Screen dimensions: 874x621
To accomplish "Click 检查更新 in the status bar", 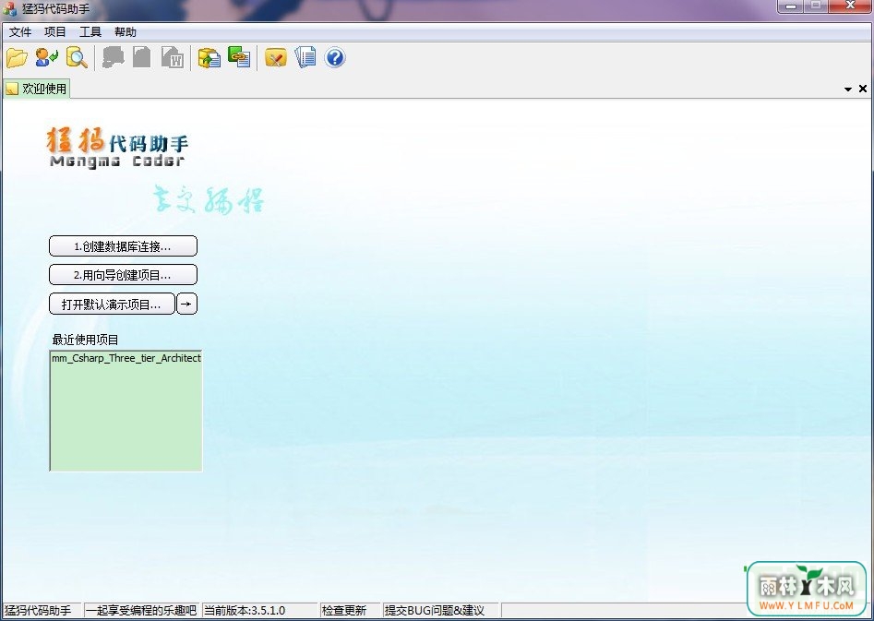I will click(x=344, y=611).
